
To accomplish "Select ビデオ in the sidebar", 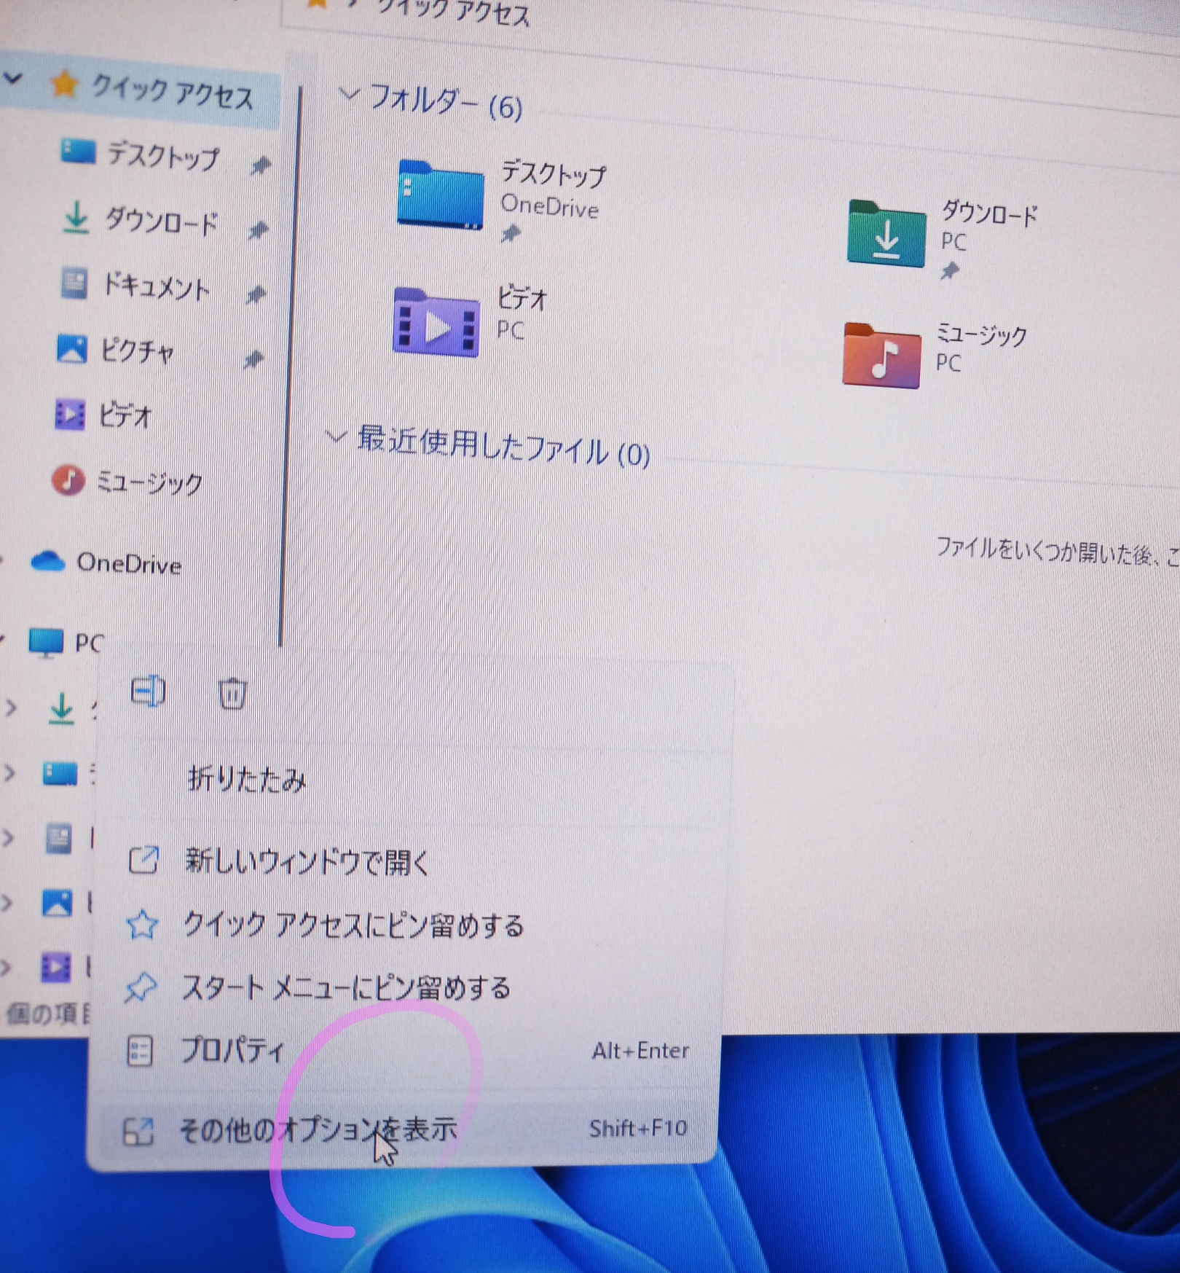I will (125, 416).
